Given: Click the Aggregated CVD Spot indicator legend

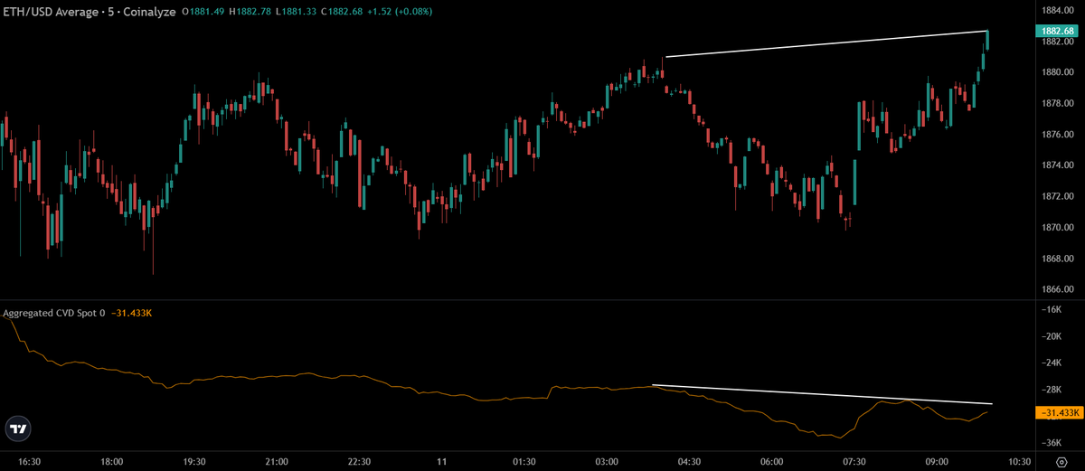Looking at the screenshot, I should 54,313.
